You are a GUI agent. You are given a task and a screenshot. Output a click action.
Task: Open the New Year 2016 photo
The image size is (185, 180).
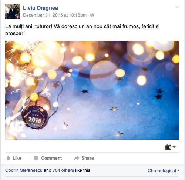pos(92,90)
